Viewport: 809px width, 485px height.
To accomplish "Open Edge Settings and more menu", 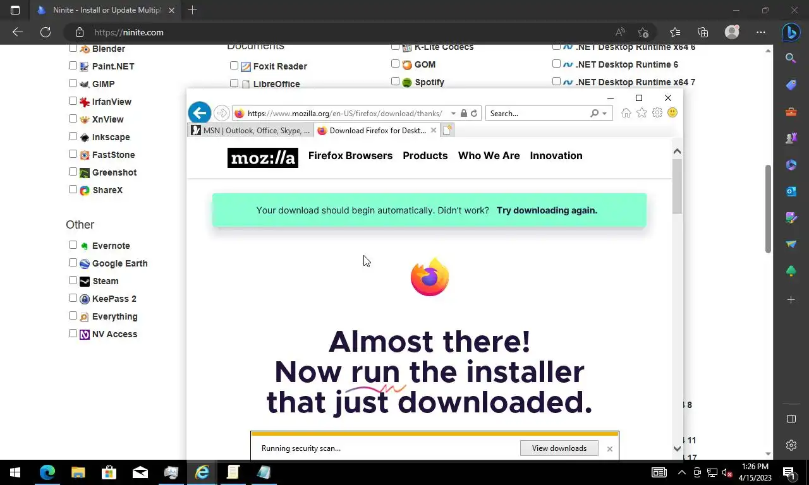I will (761, 32).
